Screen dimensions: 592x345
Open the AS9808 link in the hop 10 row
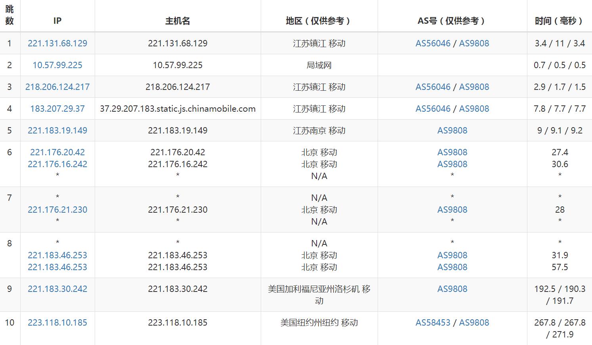coord(474,322)
